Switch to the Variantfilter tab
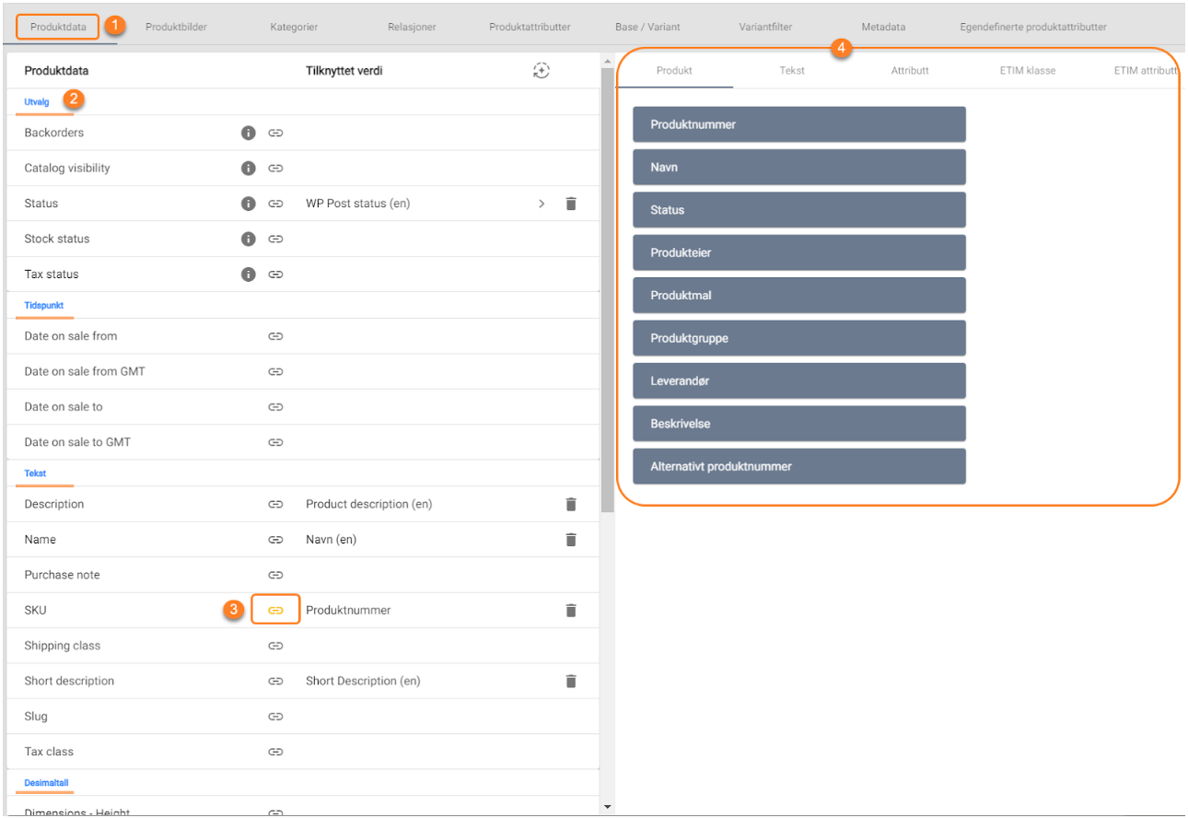Viewport: 1188px width, 818px height. [x=765, y=27]
